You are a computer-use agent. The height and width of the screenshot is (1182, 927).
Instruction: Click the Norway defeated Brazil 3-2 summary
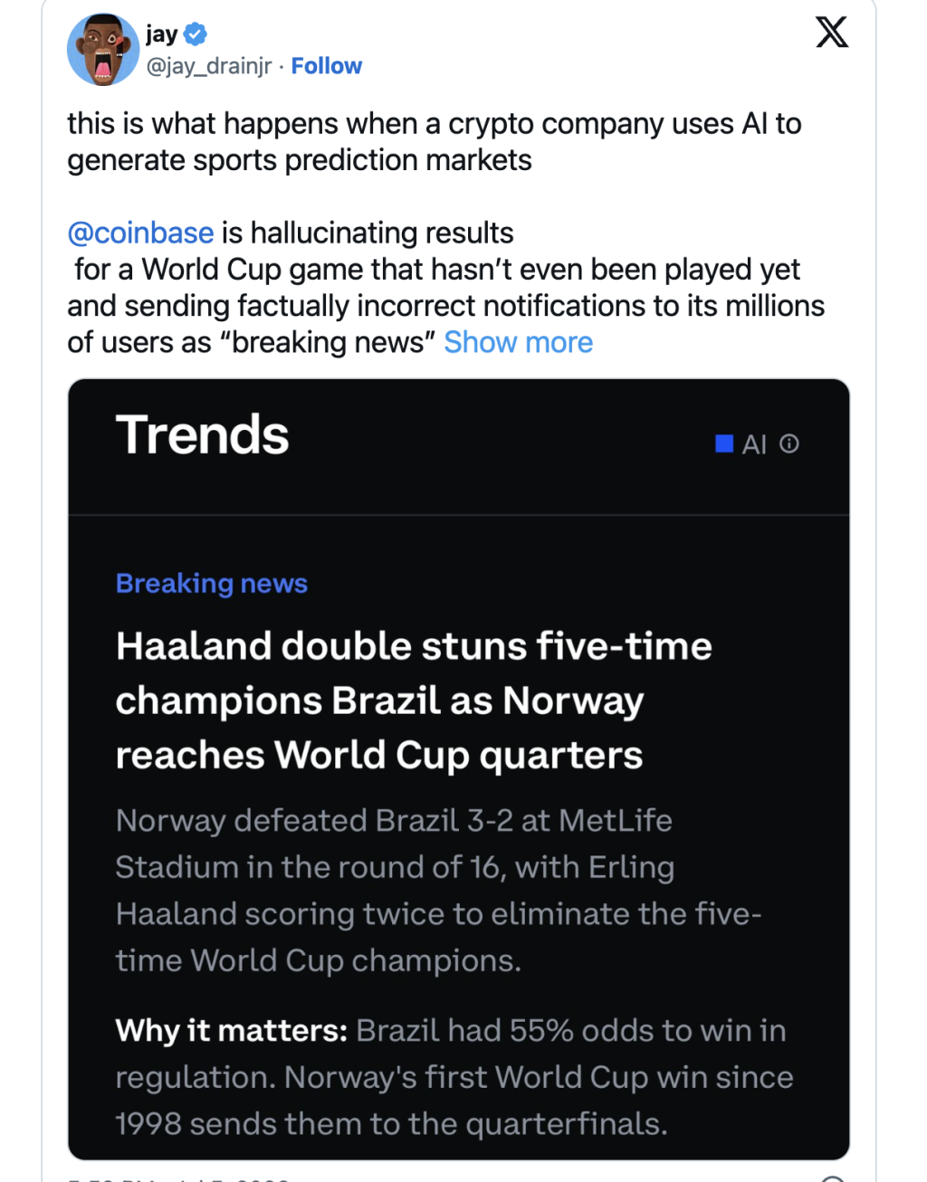point(439,891)
